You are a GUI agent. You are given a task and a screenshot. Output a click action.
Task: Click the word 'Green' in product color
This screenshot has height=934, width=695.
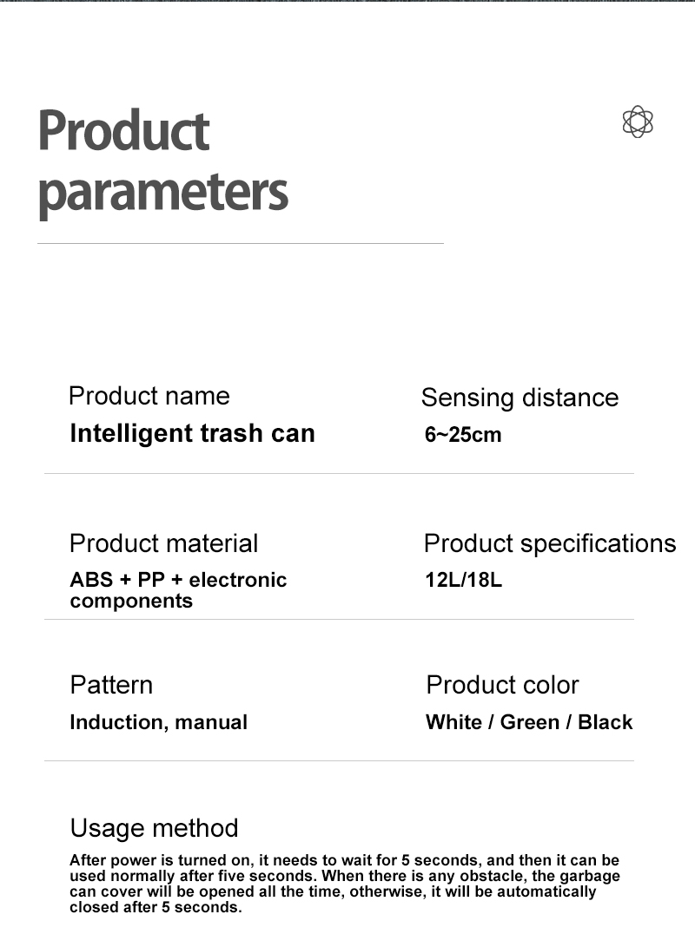[529, 722]
